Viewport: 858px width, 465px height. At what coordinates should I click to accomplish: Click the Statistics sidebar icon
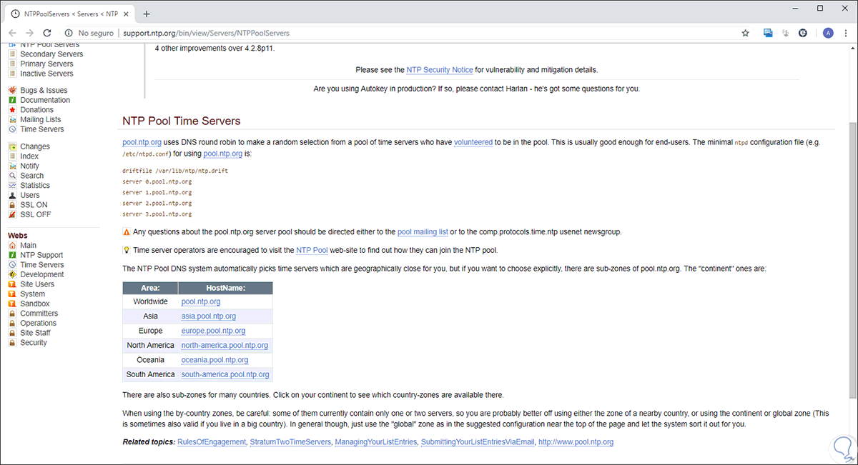point(12,186)
